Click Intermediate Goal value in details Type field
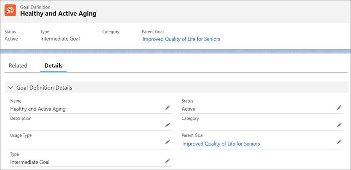This screenshot has width=351, height=170. coord(30,162)
